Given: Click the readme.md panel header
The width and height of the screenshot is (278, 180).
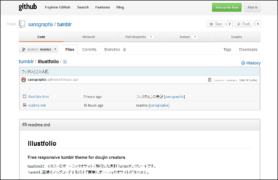Looking at the screenshot, I should 139,125.
